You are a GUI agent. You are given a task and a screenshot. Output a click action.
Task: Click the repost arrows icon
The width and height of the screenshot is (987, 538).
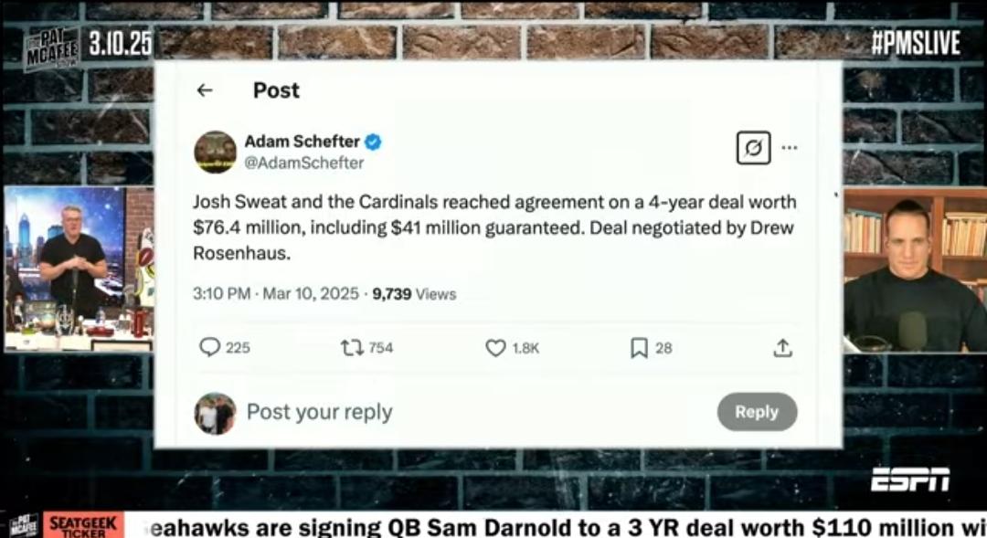pos(352,347)
